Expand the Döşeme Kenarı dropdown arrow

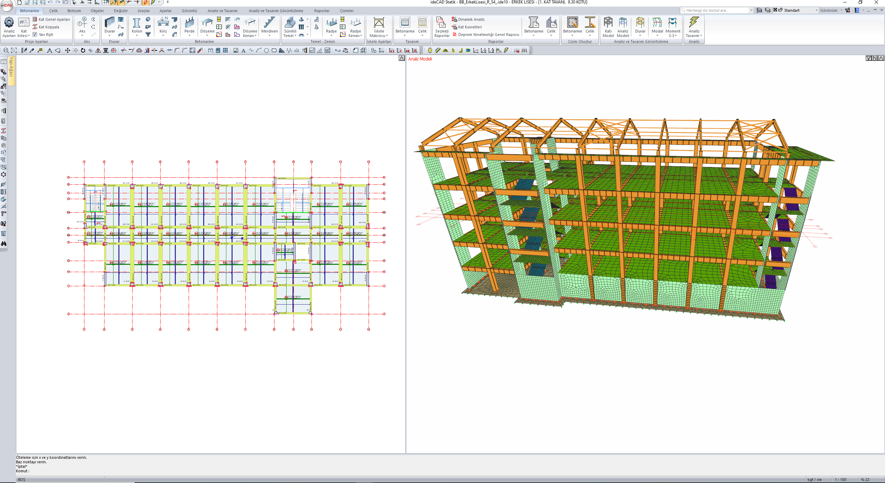[x=255, y=36]
